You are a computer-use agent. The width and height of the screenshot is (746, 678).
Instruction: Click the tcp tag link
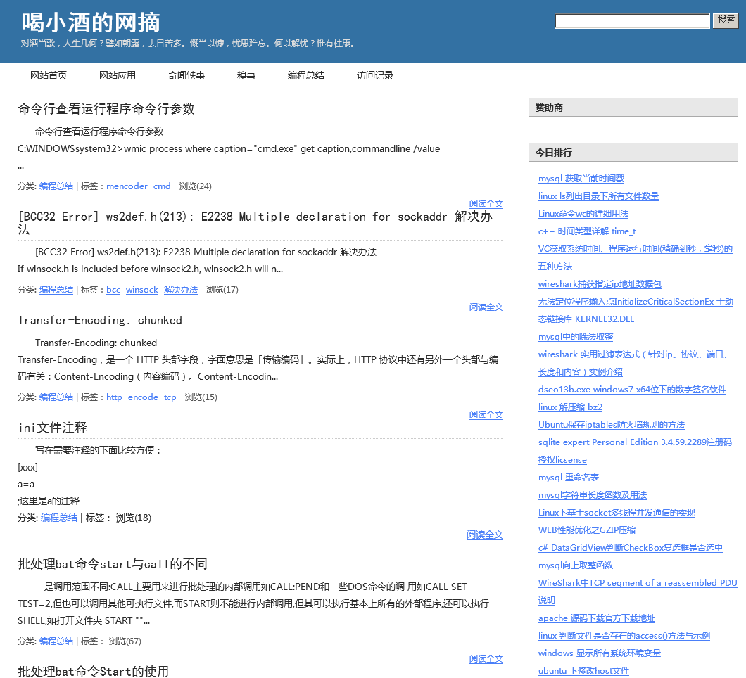170,397
